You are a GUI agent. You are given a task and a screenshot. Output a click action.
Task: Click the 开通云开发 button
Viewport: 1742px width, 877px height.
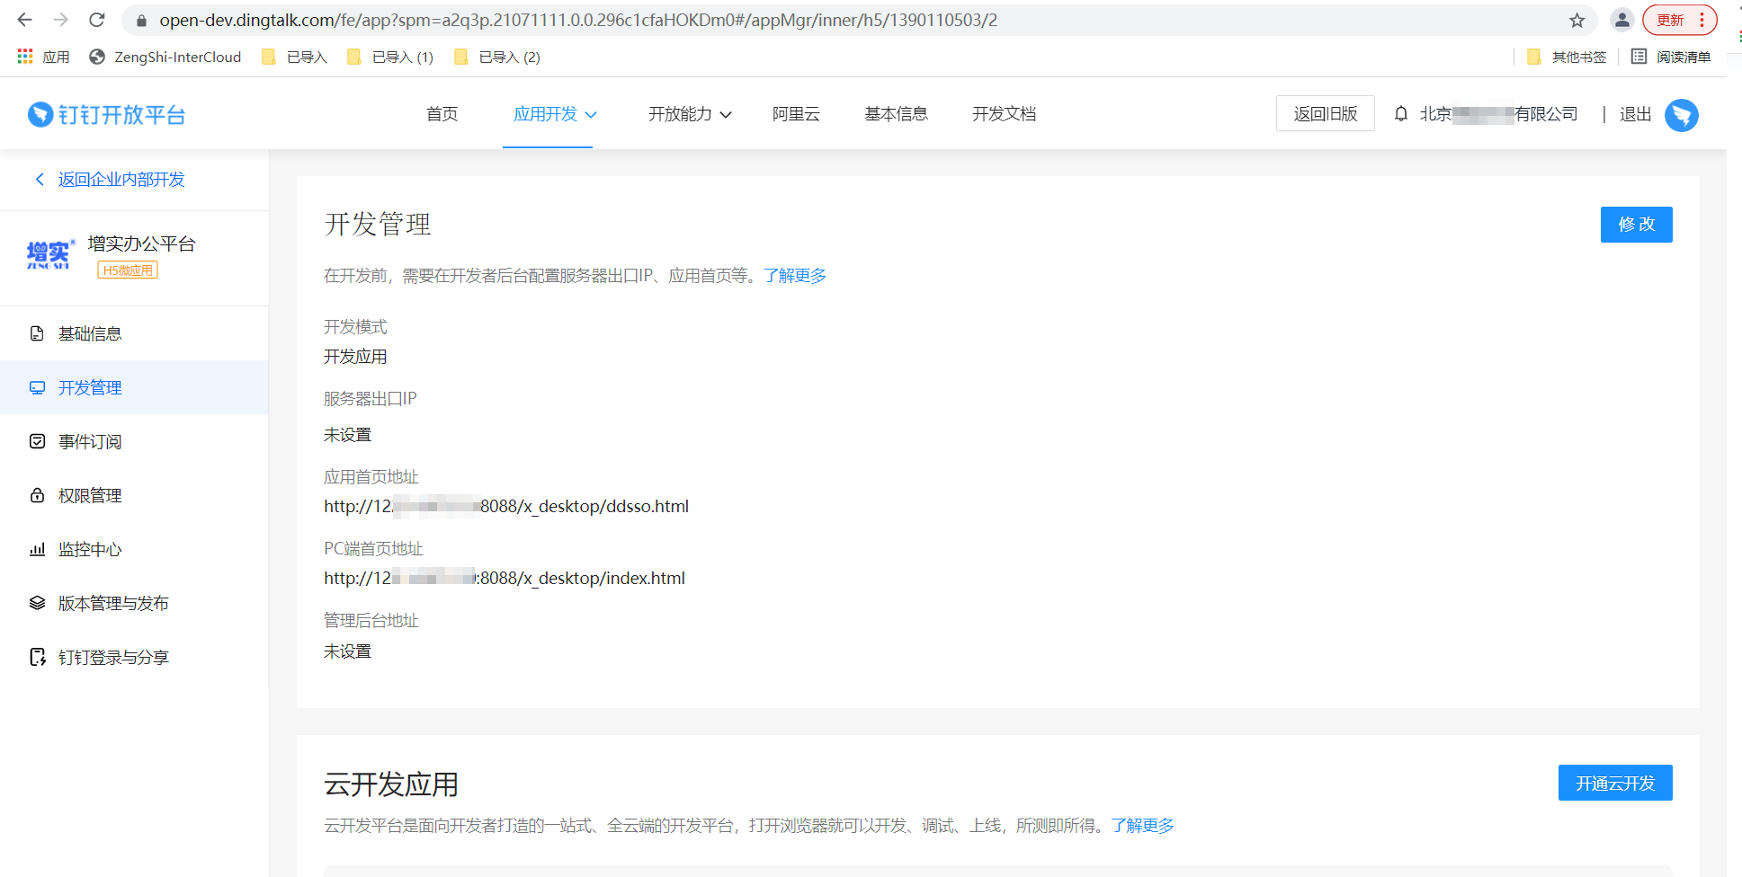click(1614, 783)
